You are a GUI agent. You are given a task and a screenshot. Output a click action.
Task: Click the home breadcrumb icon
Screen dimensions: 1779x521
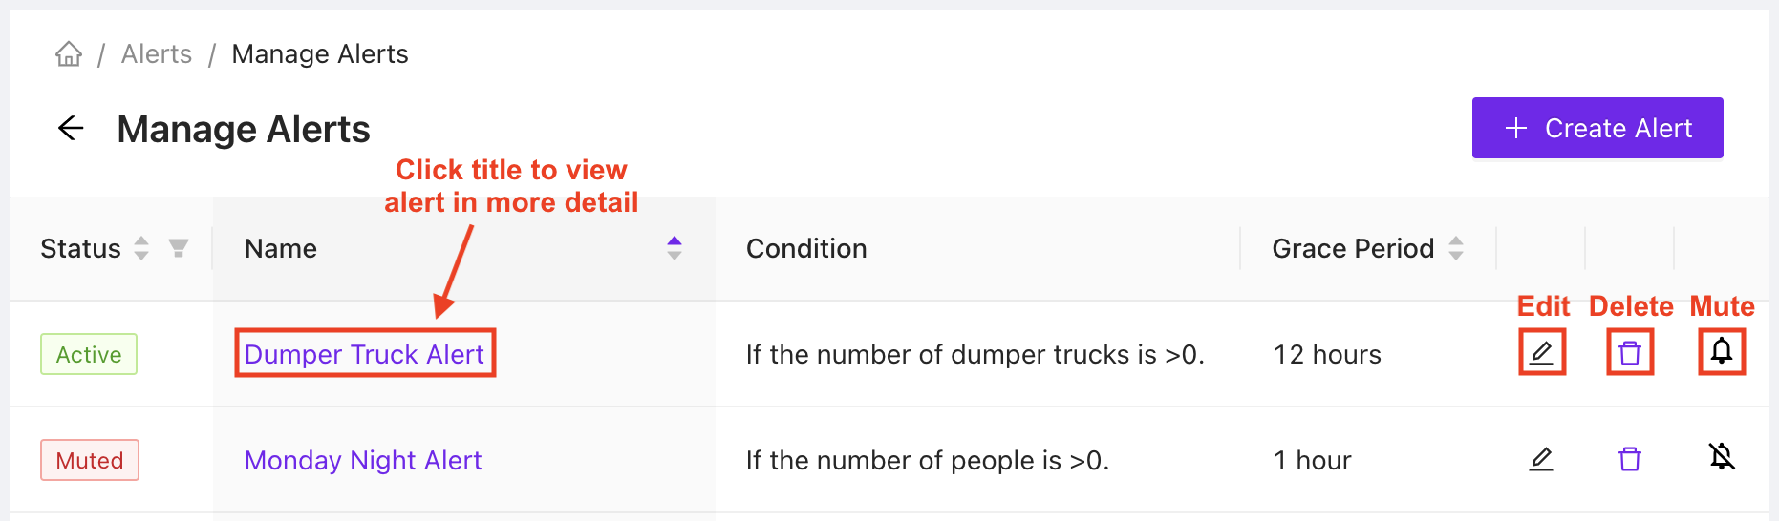coord(69,54)
